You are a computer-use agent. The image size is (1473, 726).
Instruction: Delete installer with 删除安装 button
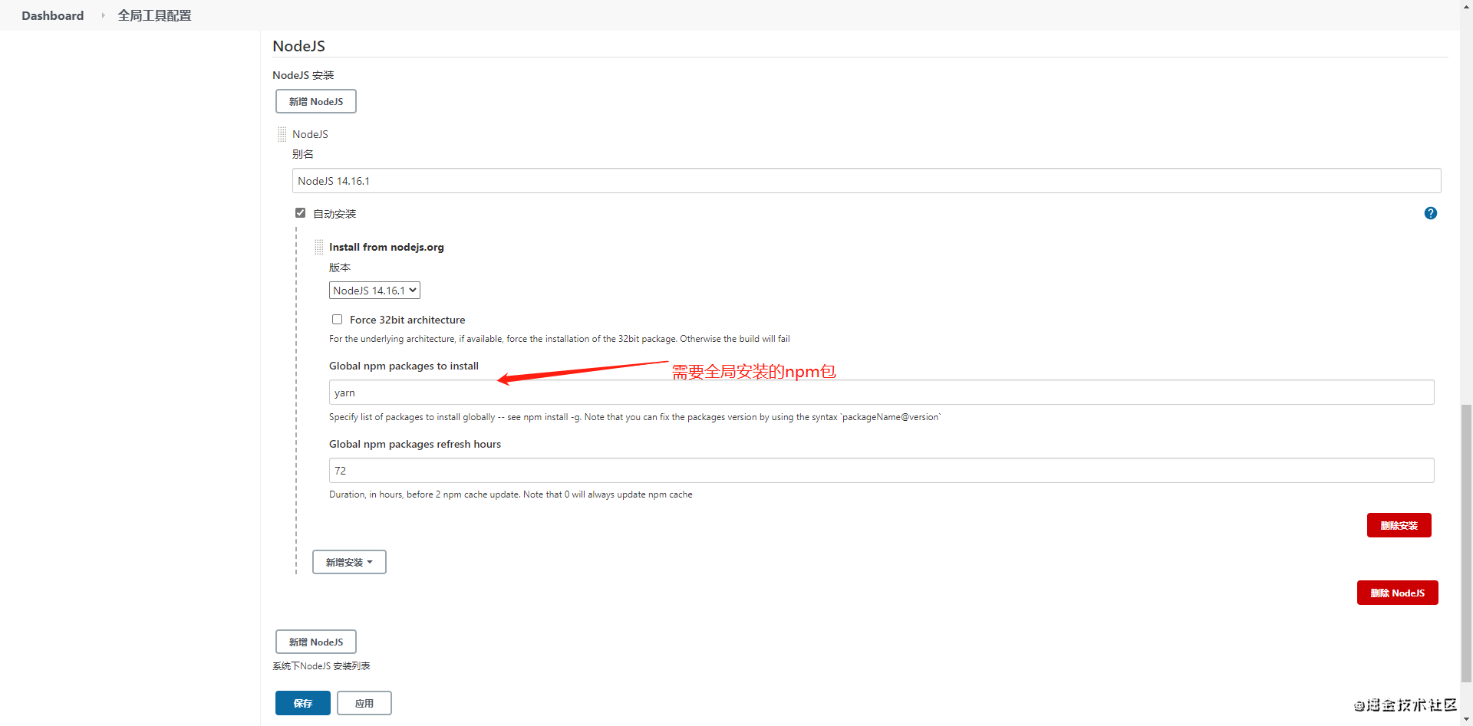click(1399, 525)
